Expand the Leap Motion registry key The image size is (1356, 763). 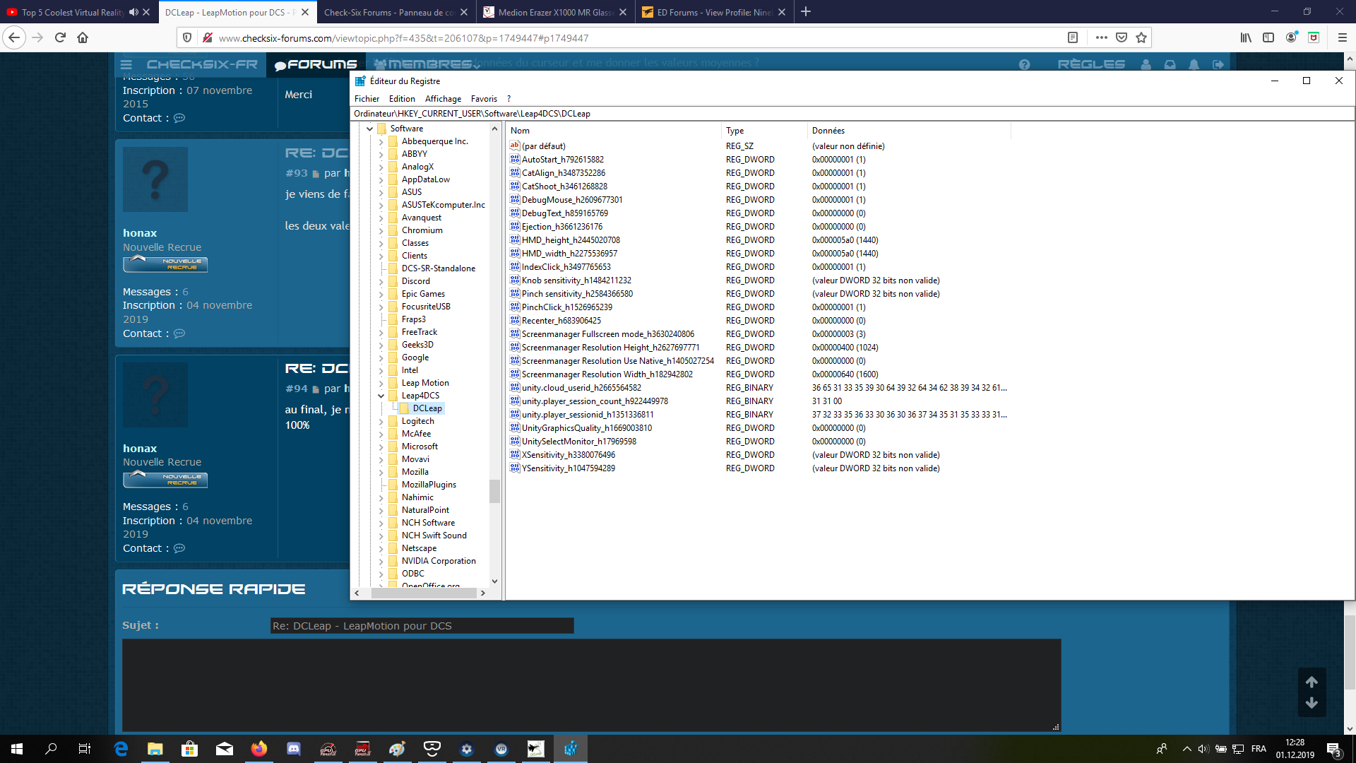[x=381, y=383]
